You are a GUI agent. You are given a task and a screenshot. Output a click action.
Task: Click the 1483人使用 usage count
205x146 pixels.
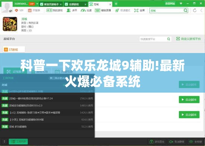point(86,106)
